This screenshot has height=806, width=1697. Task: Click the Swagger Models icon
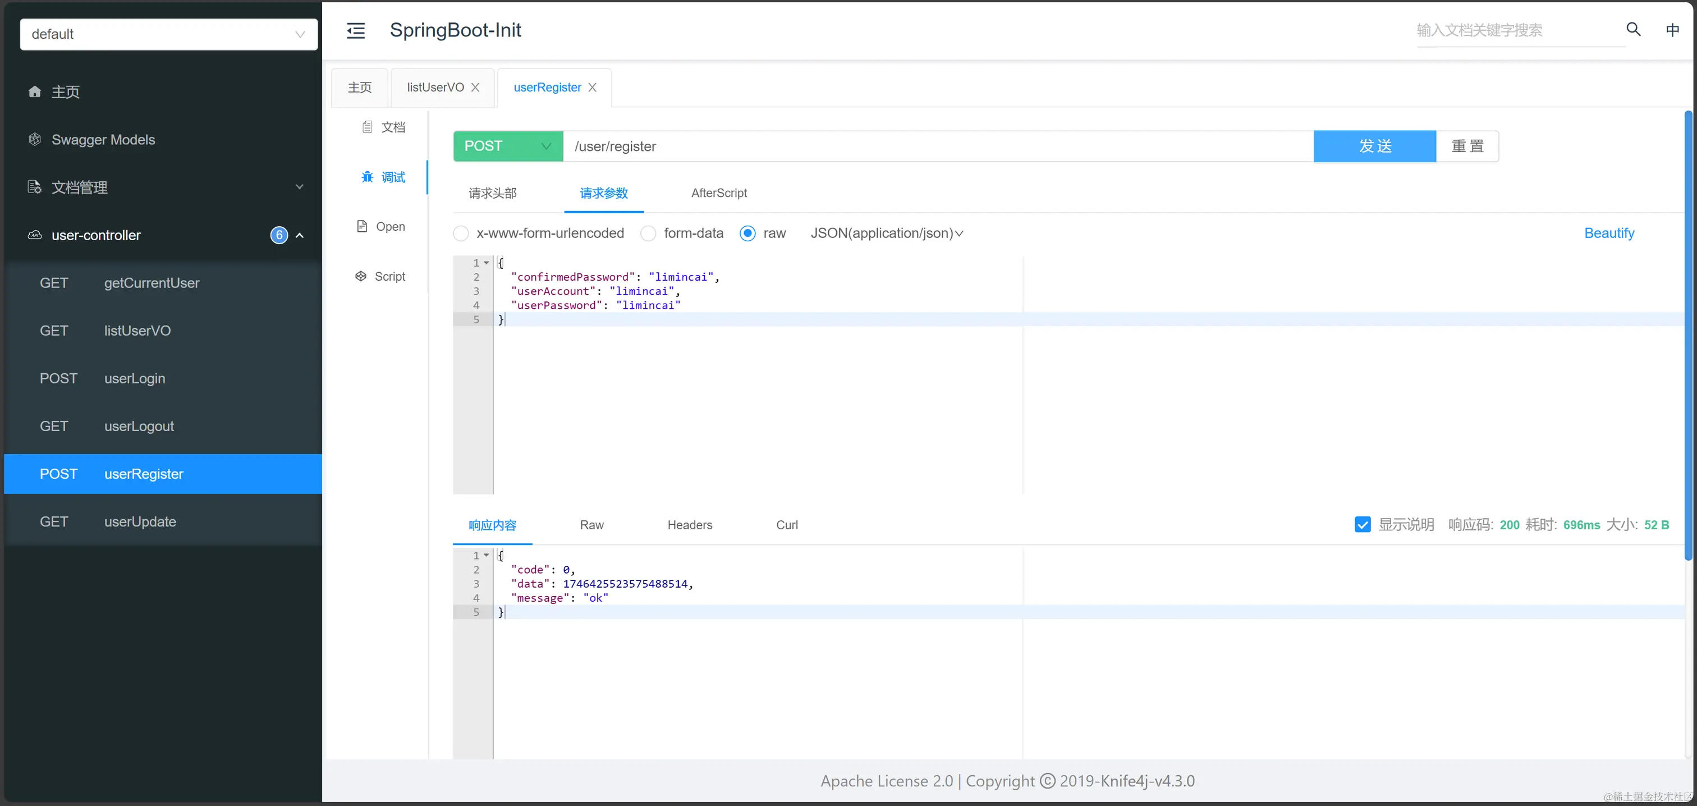pyautogui.click(x=35, y=140)
